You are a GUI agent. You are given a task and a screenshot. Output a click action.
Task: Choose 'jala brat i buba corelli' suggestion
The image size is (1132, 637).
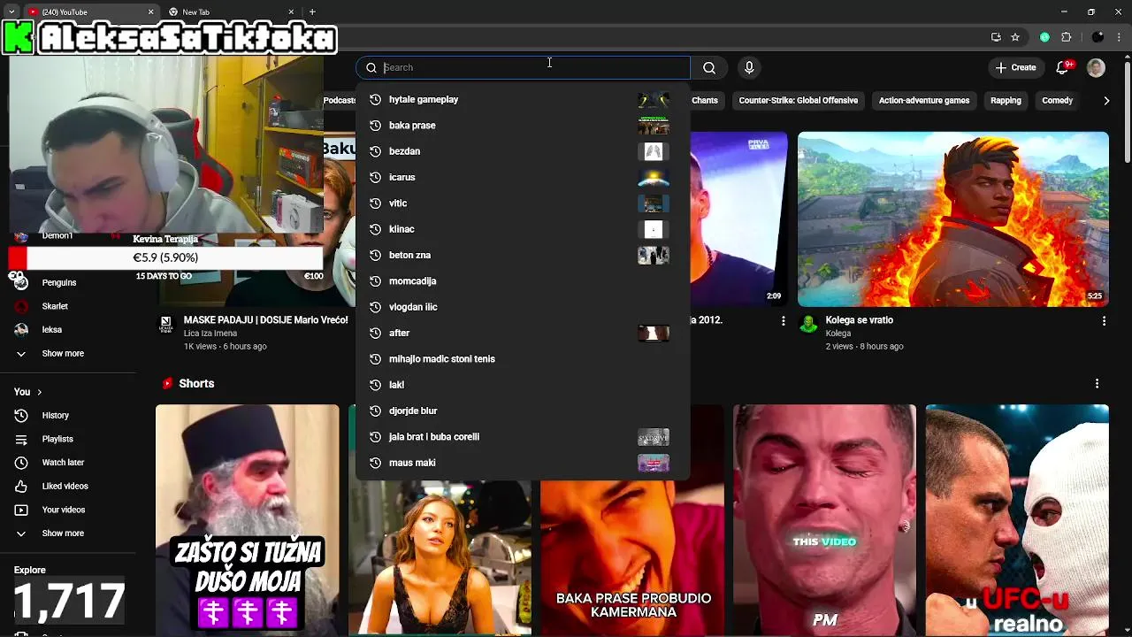point(522,437)
